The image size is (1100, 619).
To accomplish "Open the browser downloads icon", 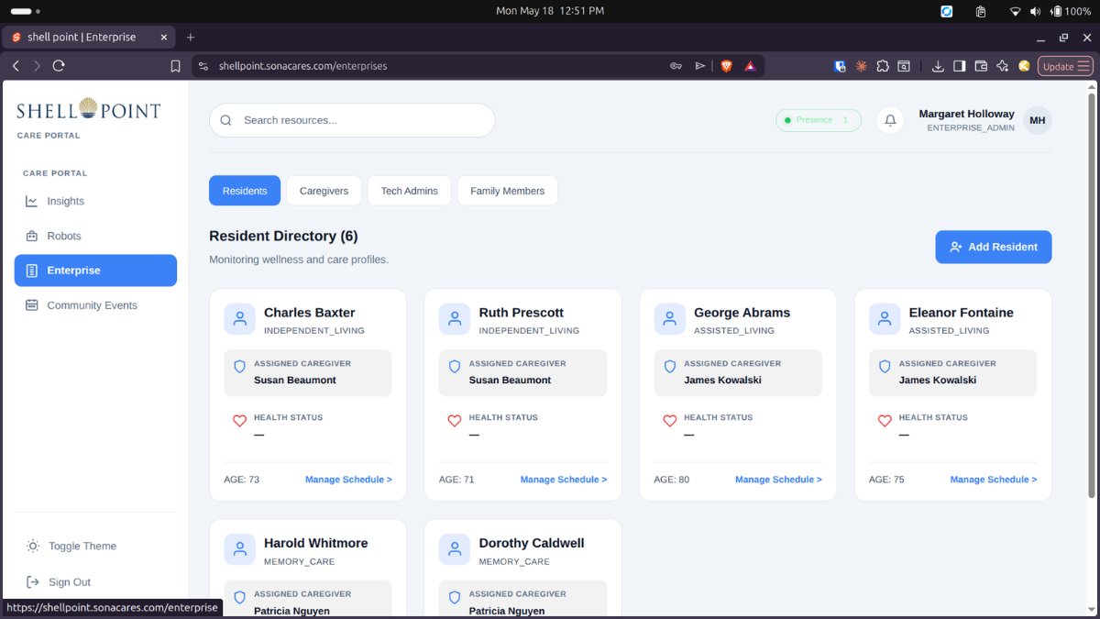I will (x=938, y=66).
